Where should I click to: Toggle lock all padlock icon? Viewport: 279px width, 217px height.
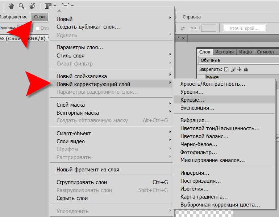point(246,69)
